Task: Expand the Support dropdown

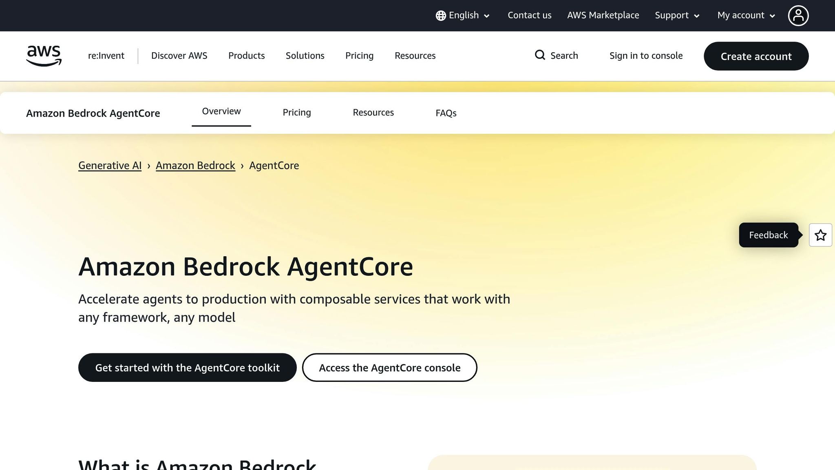Action: (676, 15)
